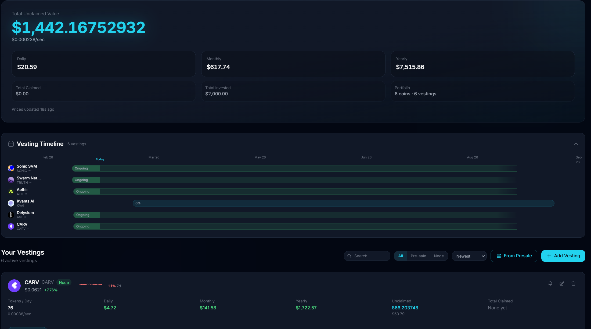Select the Aethir token icon
The height and width of the screenshot is (329, 591).
point(11,191)
